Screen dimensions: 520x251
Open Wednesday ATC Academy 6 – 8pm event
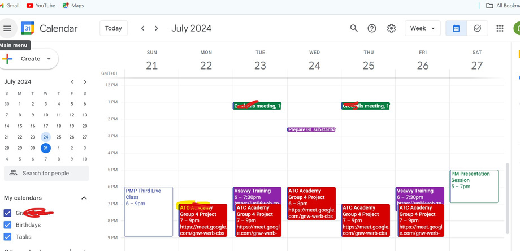pos(311,204)
